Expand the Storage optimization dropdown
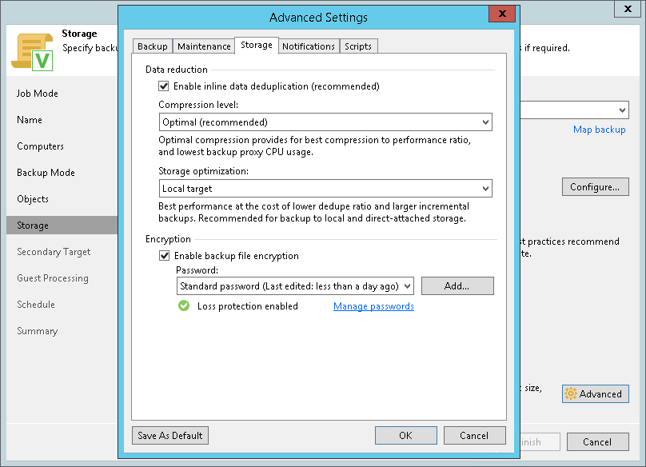646x467 pixels. click(x=325, y=189)
